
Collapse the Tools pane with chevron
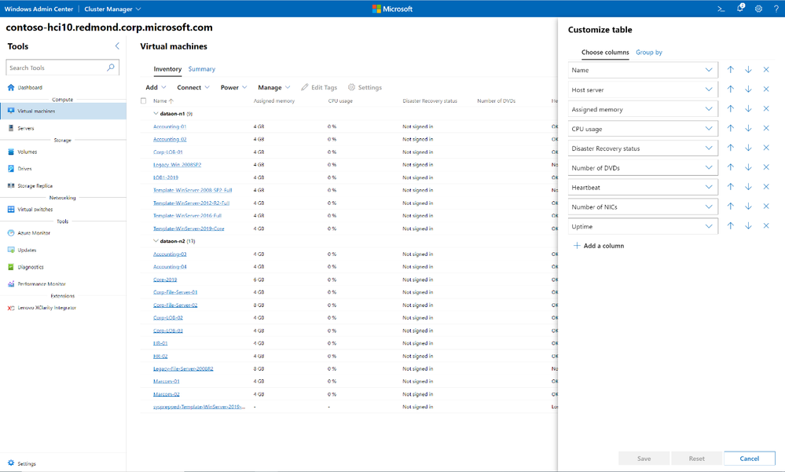(x=117, y=46)
